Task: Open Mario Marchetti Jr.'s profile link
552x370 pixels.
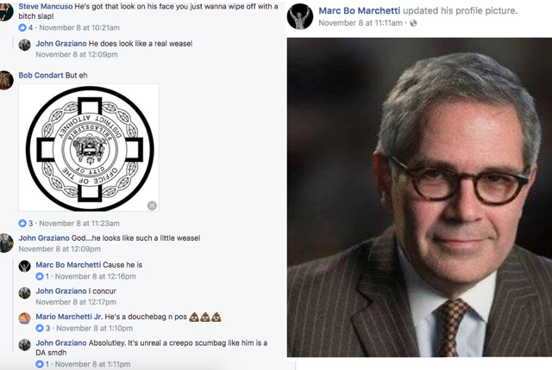Action: coord(69,317)
